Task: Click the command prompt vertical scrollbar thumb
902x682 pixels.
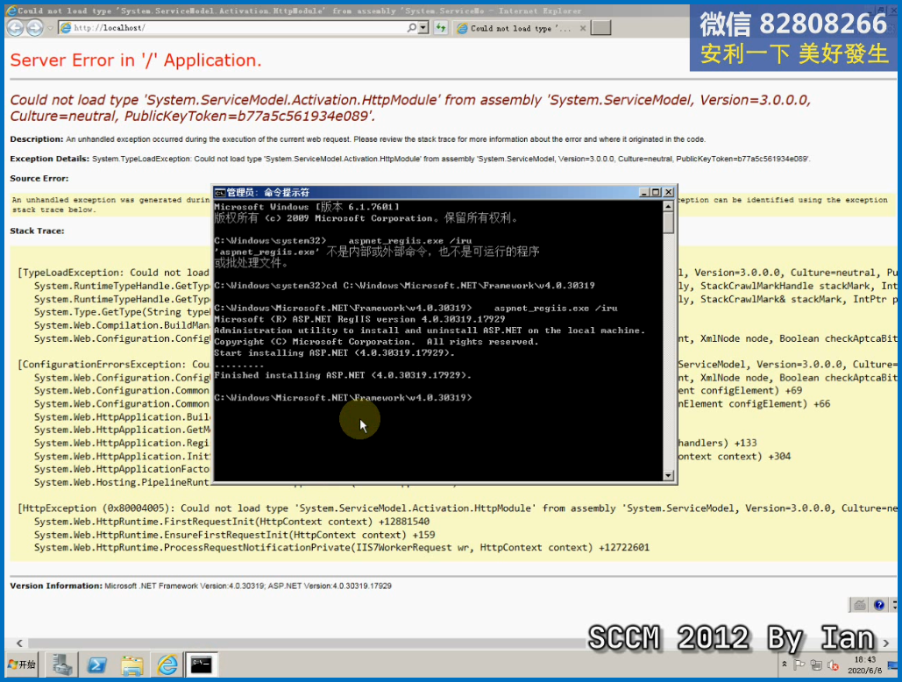Action: coord(668,223)
